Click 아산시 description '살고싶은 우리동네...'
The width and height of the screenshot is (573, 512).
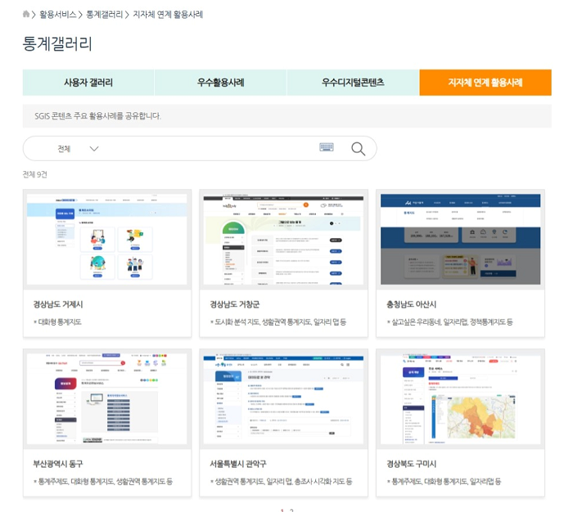[450, 321]
